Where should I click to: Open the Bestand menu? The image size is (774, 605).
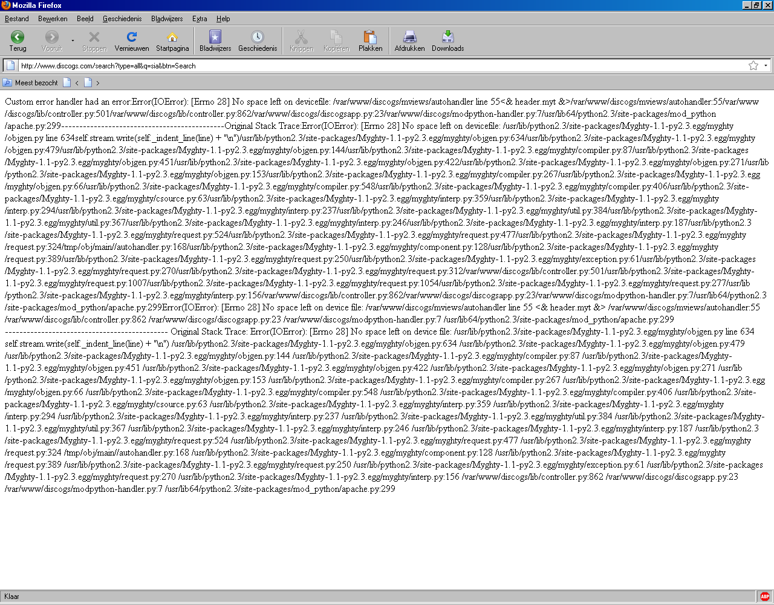point(17,19)
